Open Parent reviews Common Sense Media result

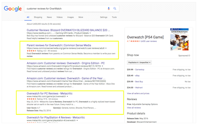(59, 45)
